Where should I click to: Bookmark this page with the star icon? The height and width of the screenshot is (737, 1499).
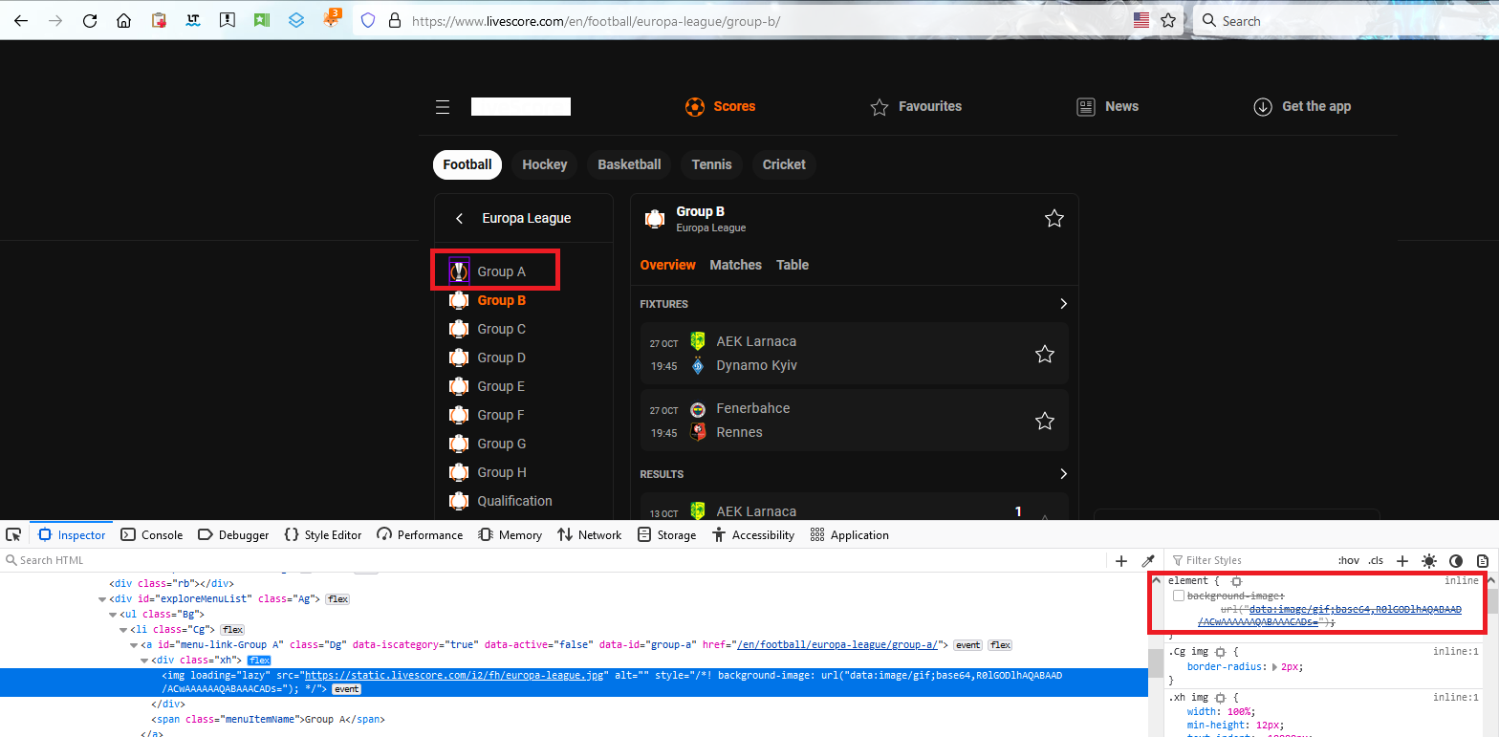click(1167, 20)
